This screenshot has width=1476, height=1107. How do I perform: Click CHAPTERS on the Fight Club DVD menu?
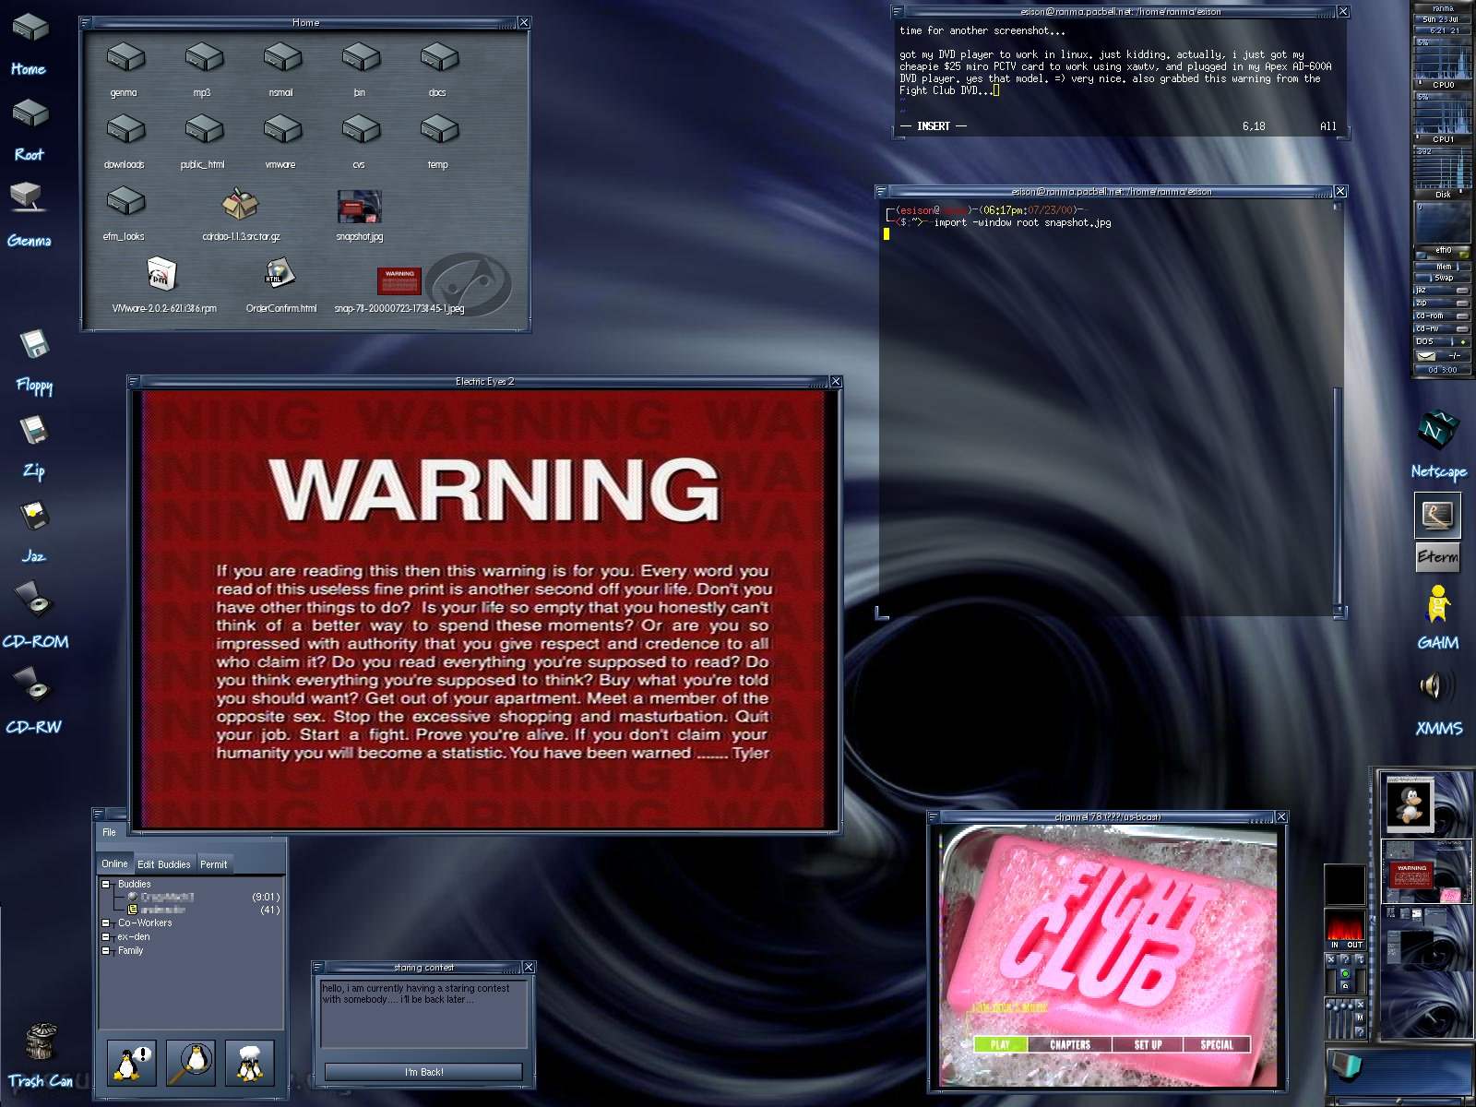[x=1070, y=1044]
